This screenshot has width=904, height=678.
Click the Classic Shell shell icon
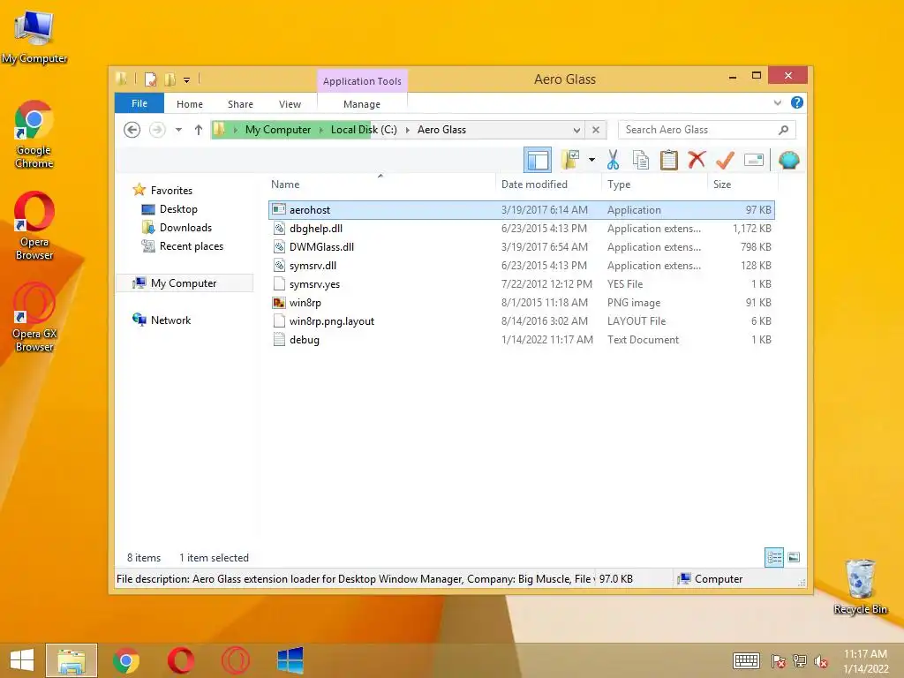point(788,160)
